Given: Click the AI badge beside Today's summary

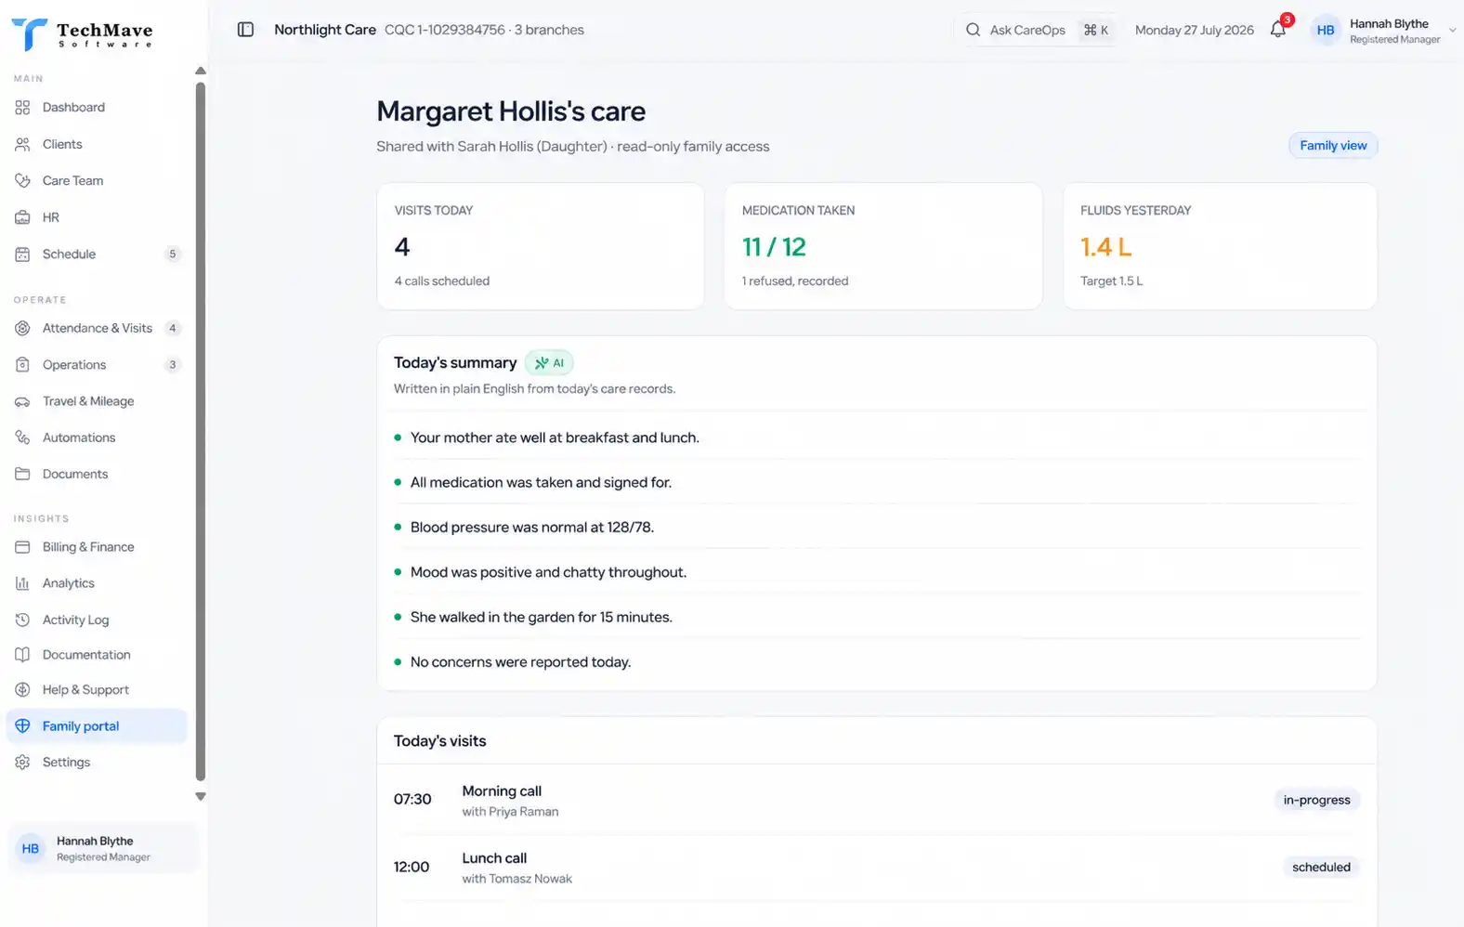Looking at the screenshot, I should pos(549,363).
